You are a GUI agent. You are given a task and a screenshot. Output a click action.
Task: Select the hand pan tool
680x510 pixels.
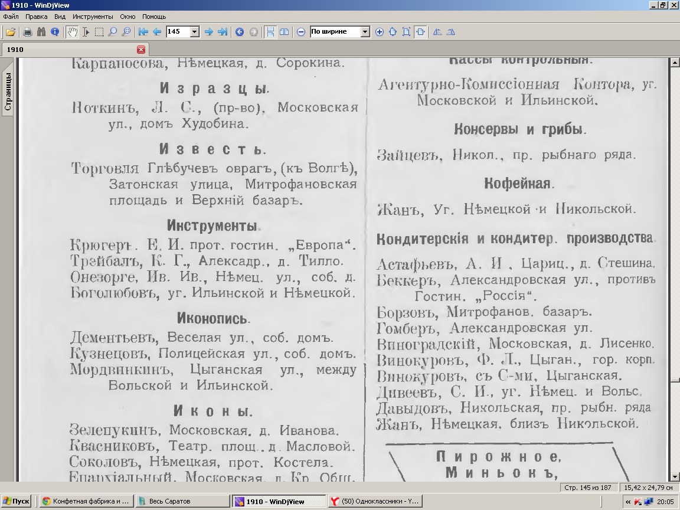pos(72,32)
